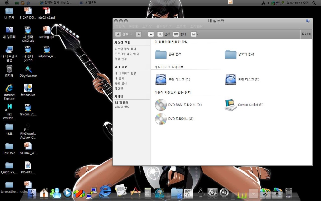This screenshot has width=321, height=201.
Task: Select DVD 드라이브 (G:) icon
Action: click(x=161, y=119)
